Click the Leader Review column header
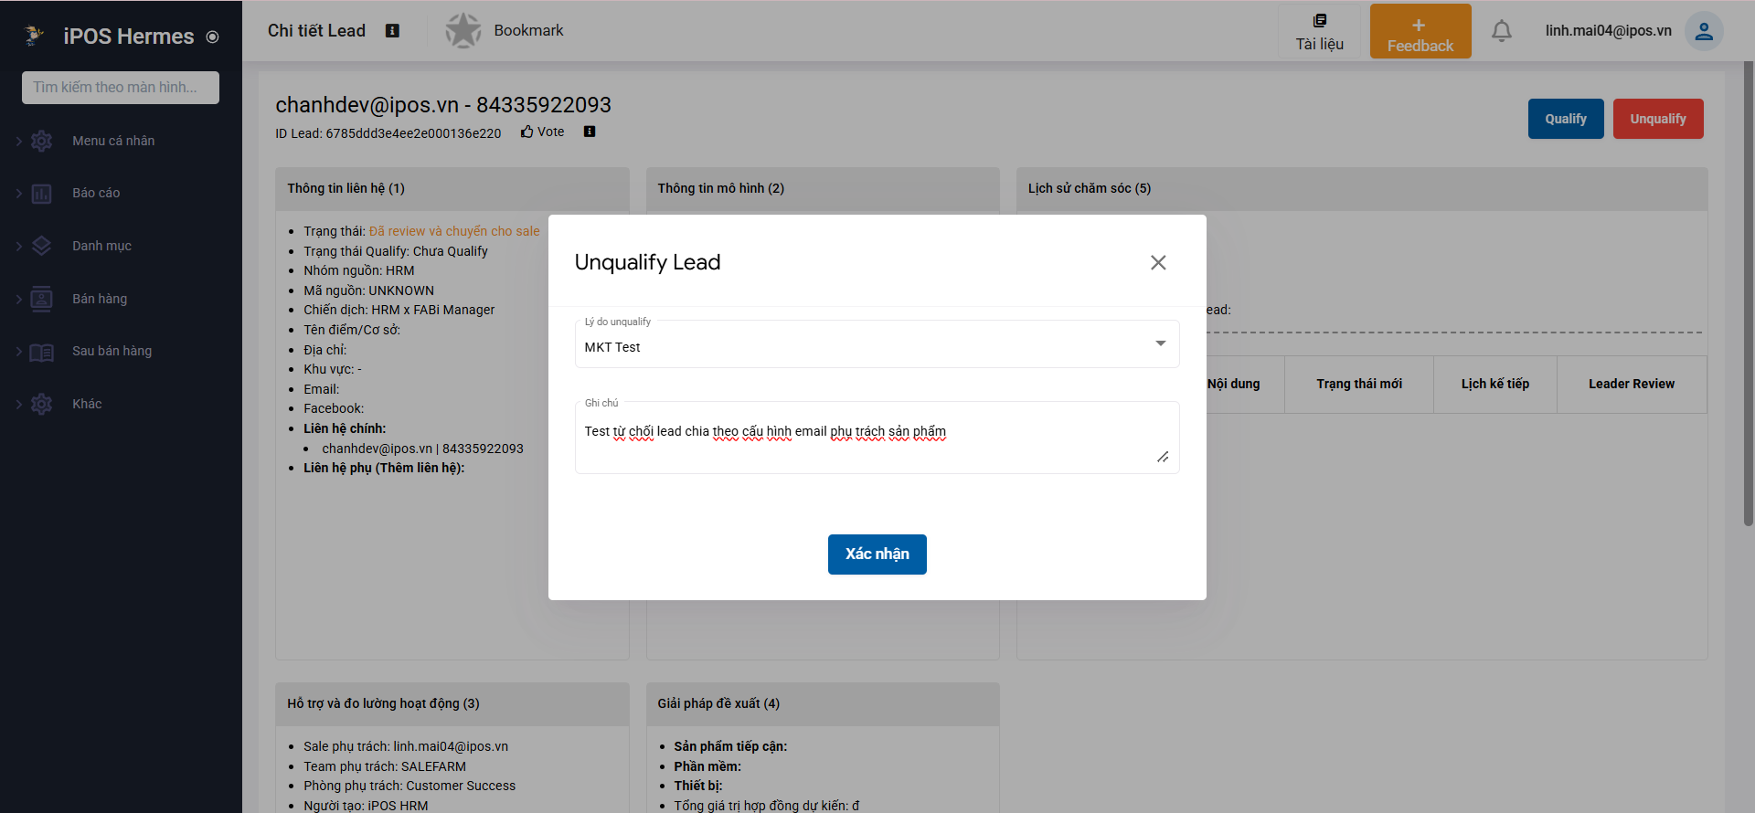This screenshot has height=813, width=1755. [x=1632, y=385]
